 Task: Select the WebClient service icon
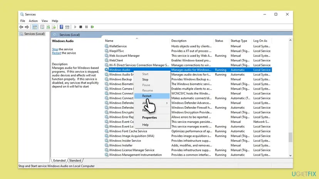tap(107, 60)
